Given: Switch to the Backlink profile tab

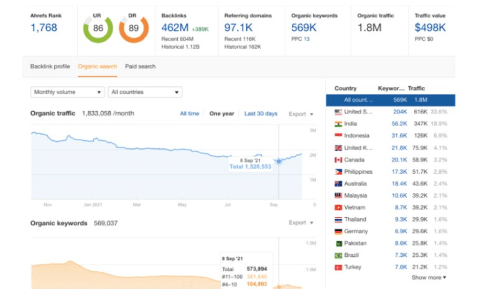Looking at the screenshot, I should [x=50, y=67].
